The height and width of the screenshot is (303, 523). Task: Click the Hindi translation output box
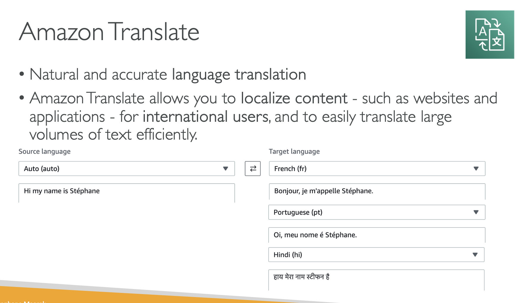(x=376, y=280)
